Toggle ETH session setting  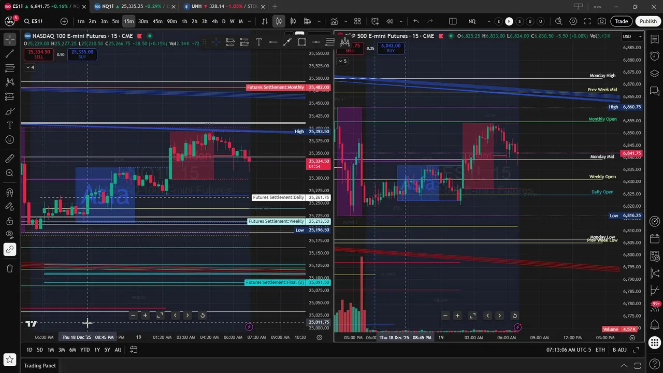[x=600, y=350]
